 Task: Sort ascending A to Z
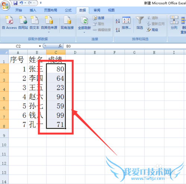coord(118,21)
